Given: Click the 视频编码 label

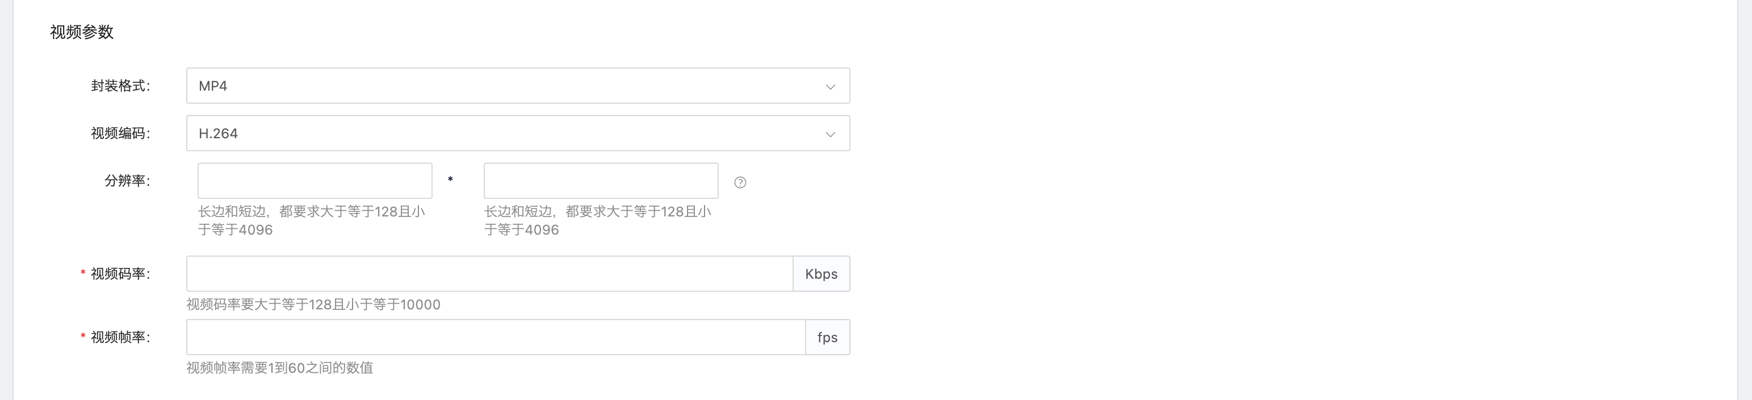Looking at the screenshot, I should (x=120, y=133).
